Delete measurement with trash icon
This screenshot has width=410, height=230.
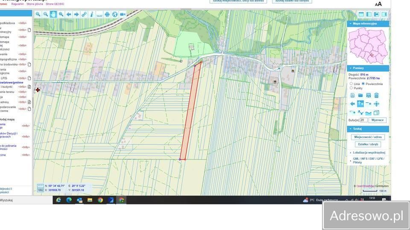point(376,95)
